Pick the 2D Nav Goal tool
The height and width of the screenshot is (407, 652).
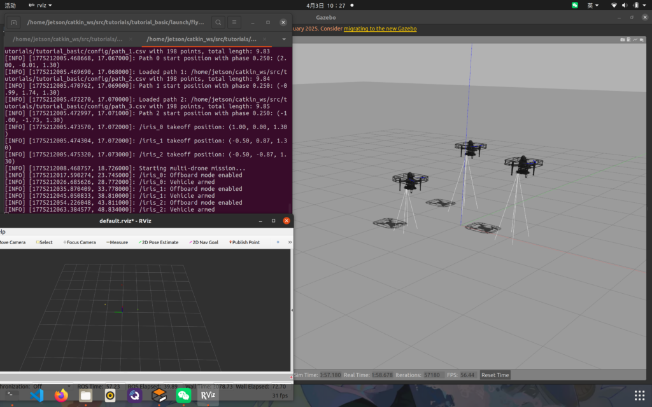coord(204,242)
